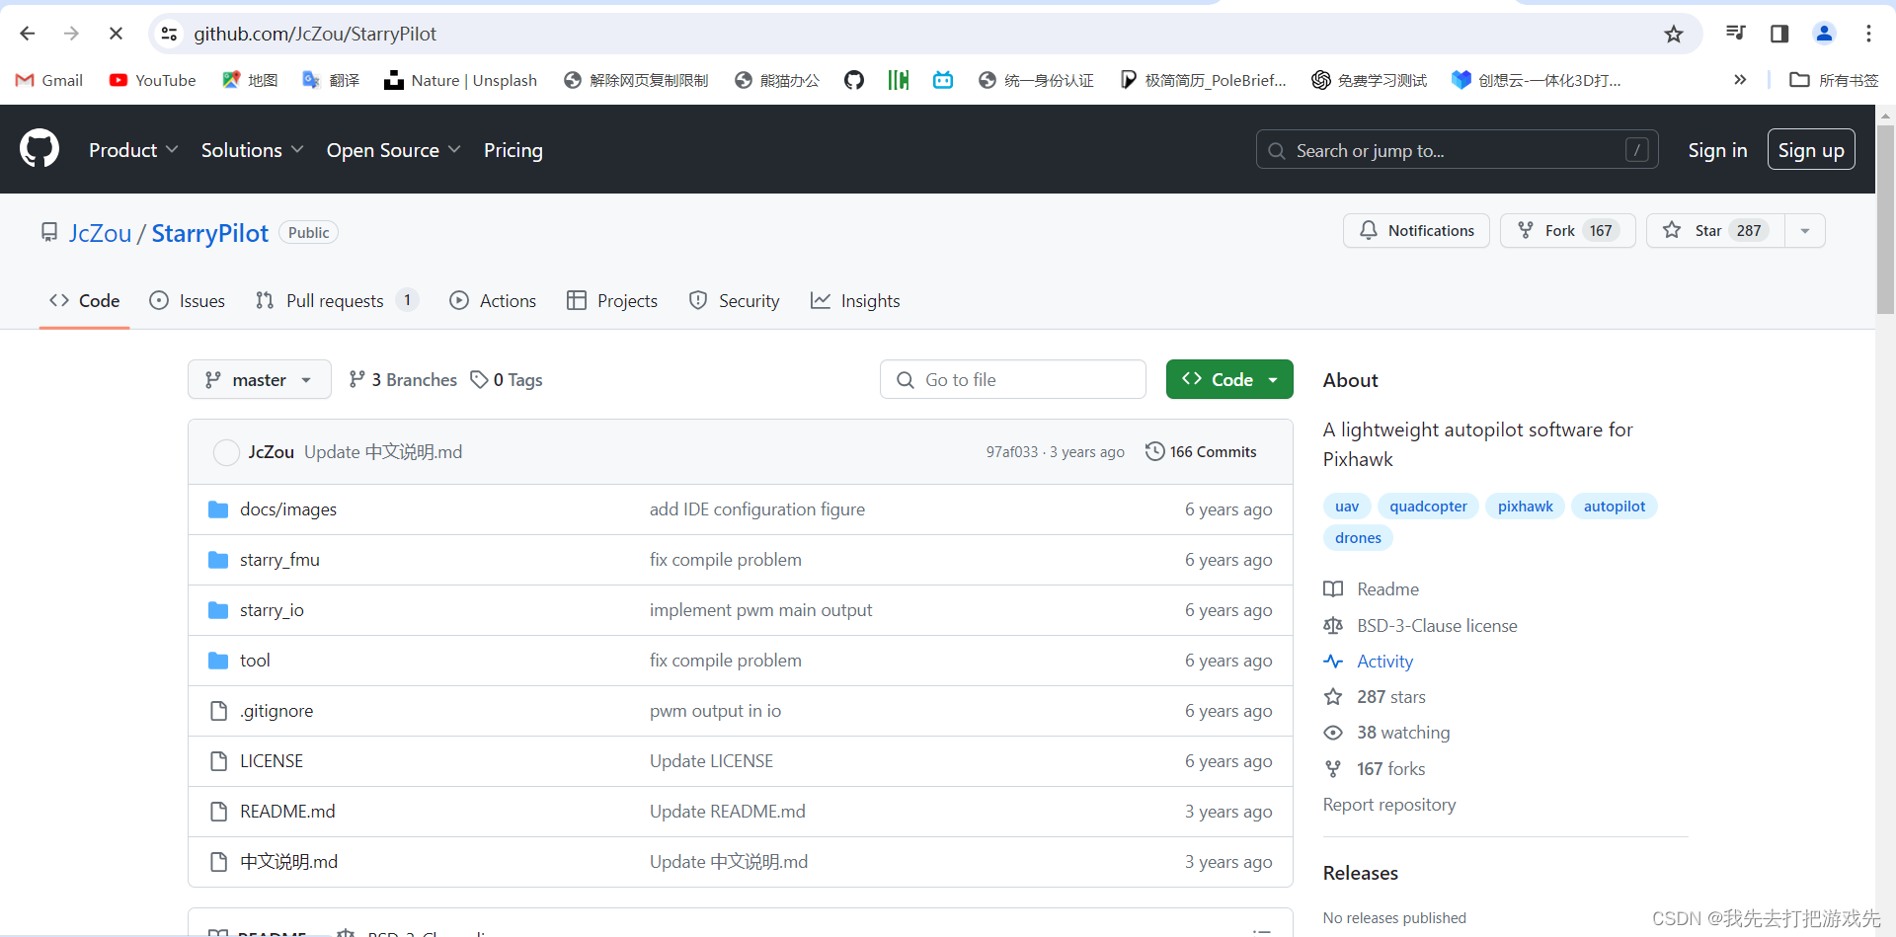
Task: Open the GitHub bookmark icon in the bookmarks bar
Action: point(854,80)
